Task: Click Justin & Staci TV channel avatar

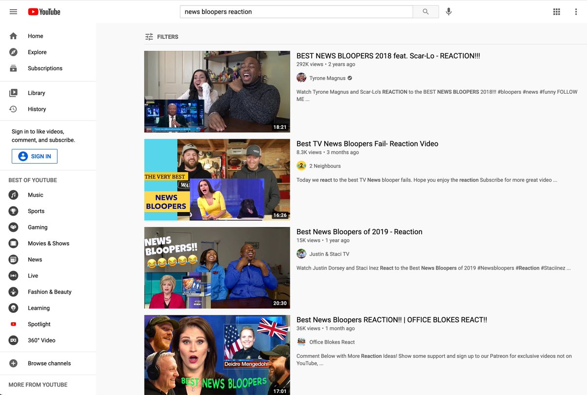Action: (301, 254)
